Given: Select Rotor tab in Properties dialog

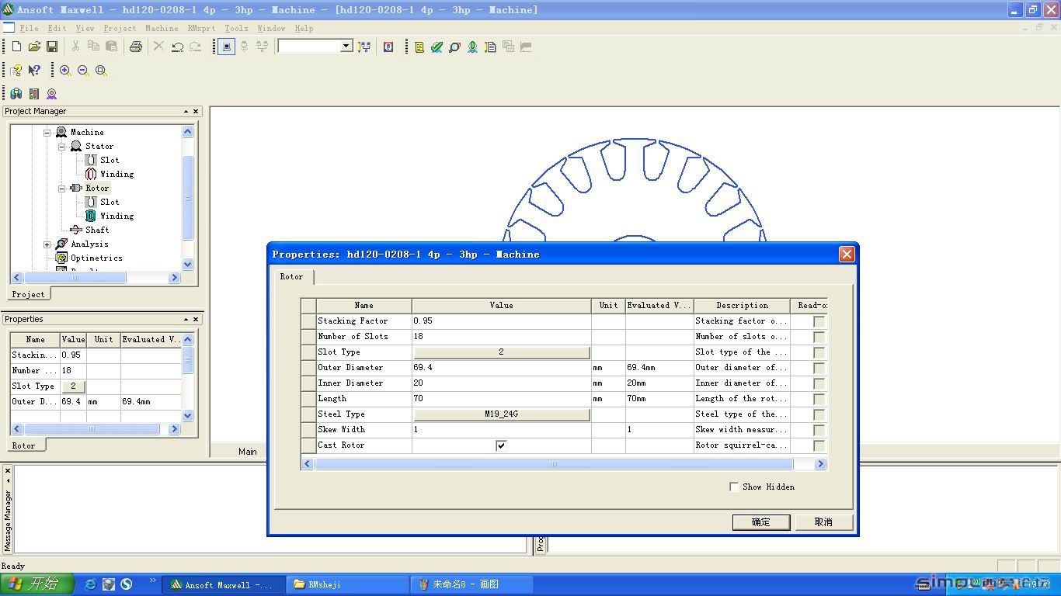Looking at the screenshot, I should (x=292, y=276).
